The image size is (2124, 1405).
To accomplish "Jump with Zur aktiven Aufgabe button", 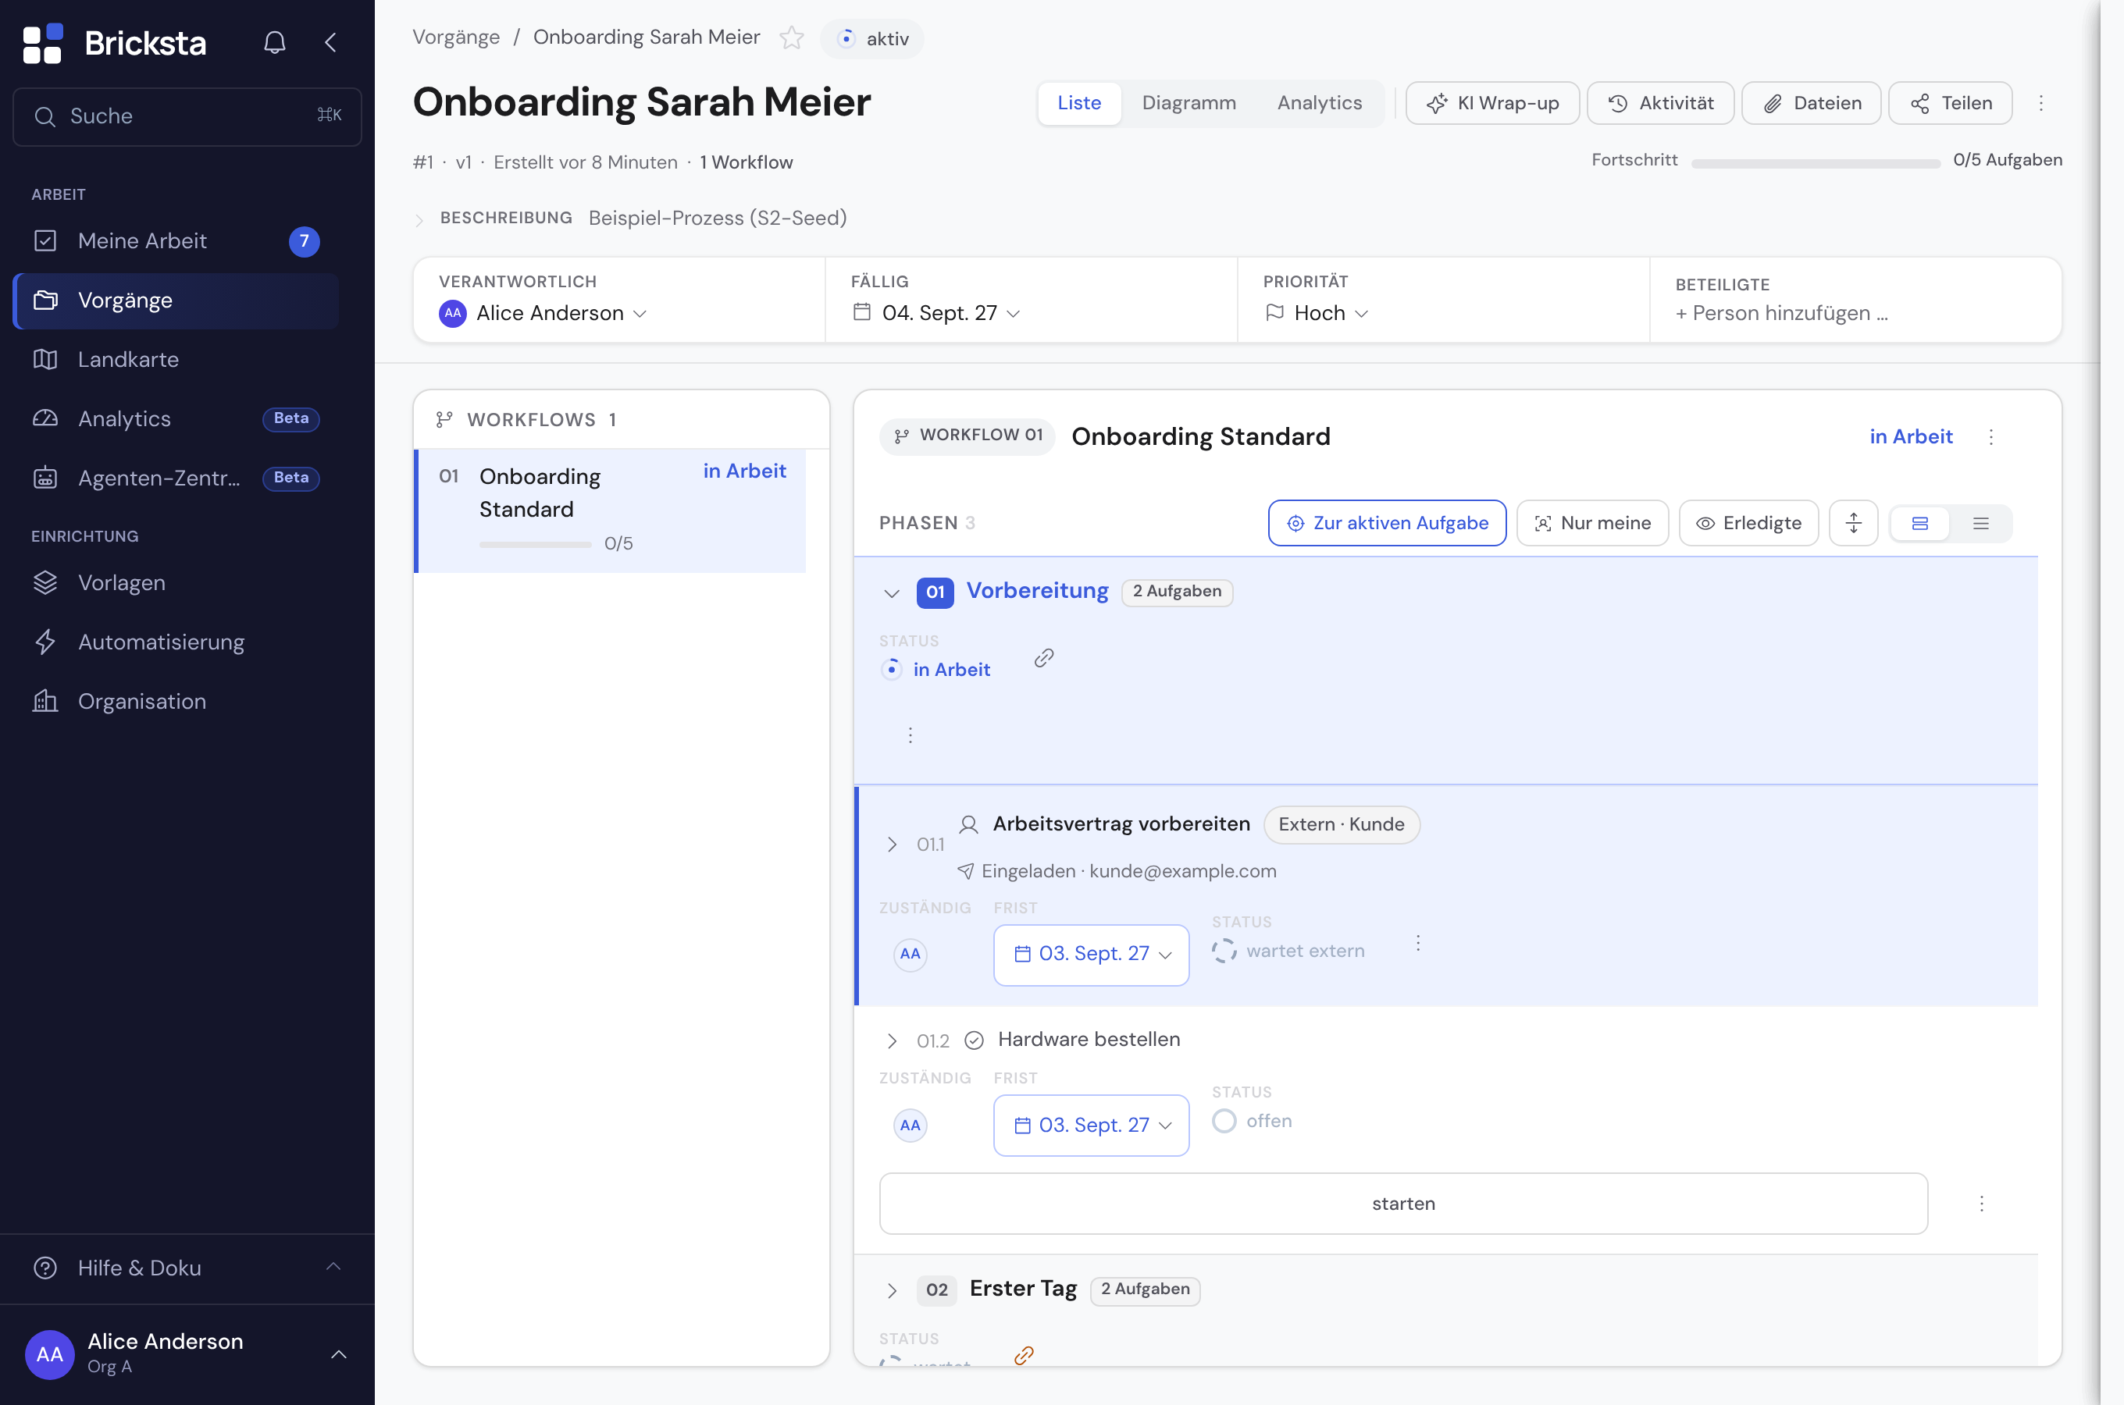I will click(1388, 523).
